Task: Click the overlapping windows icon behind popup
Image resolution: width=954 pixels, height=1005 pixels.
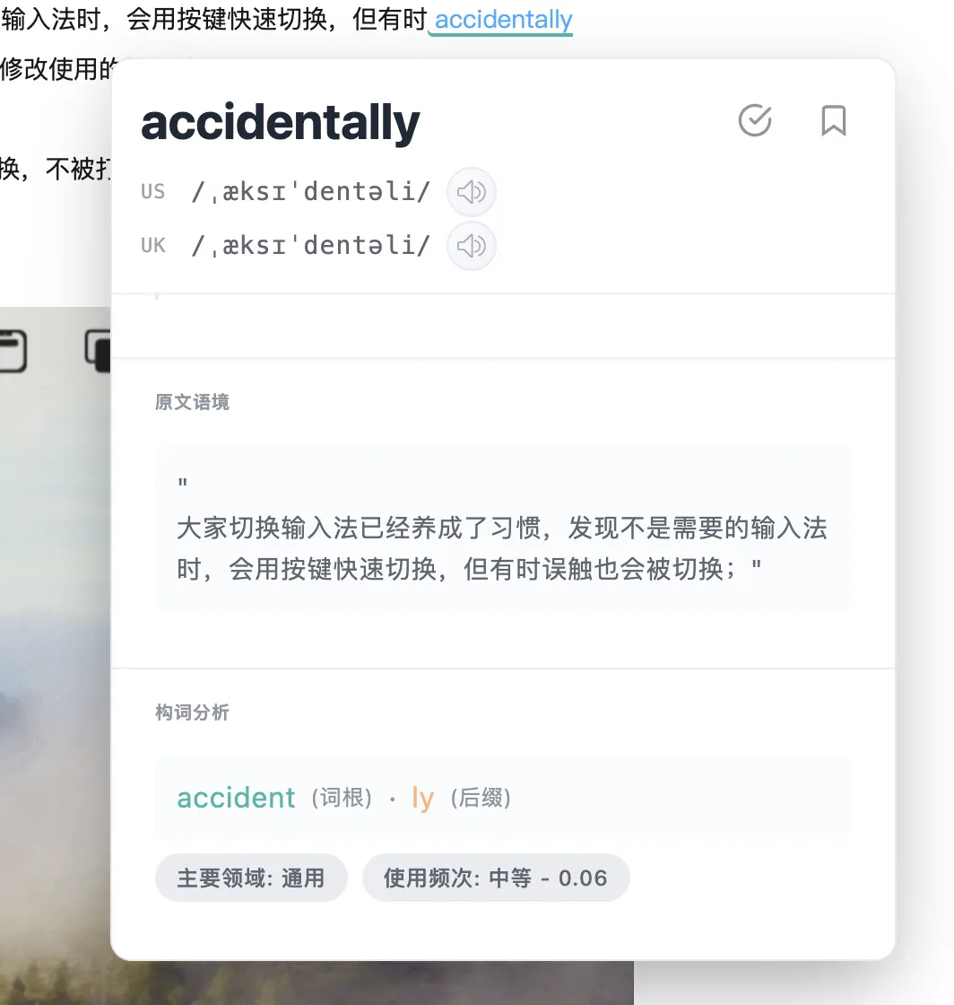Action: 98,351
